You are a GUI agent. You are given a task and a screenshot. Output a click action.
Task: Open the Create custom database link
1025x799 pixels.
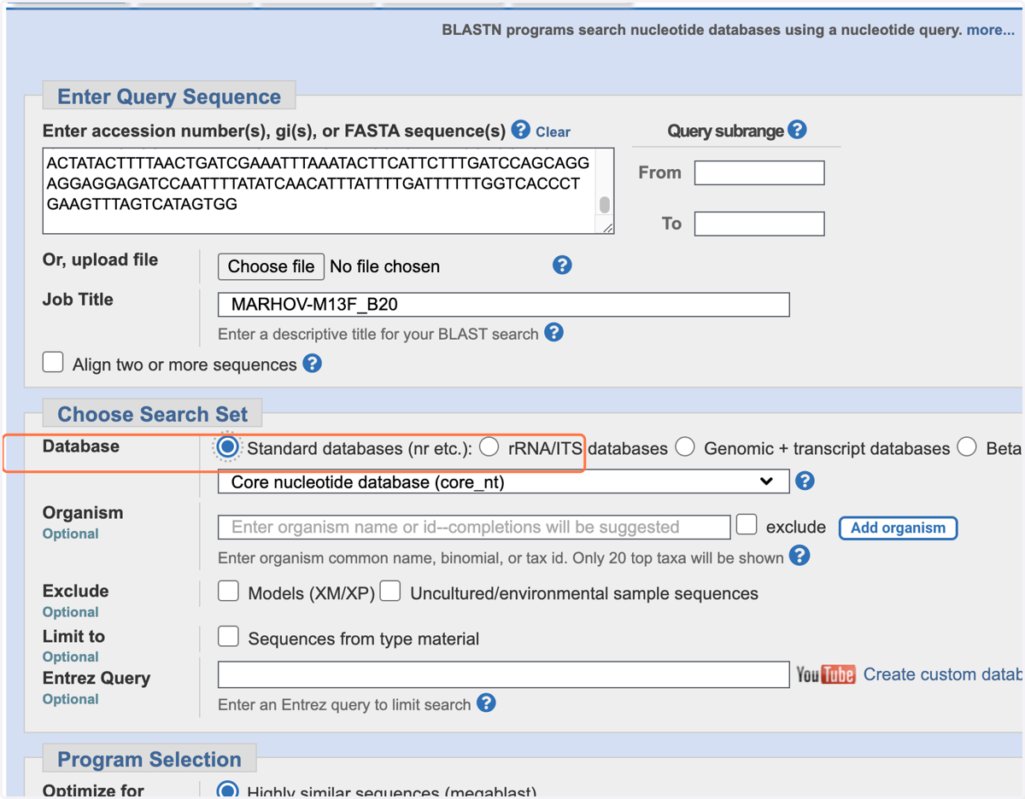pos(942,674)
